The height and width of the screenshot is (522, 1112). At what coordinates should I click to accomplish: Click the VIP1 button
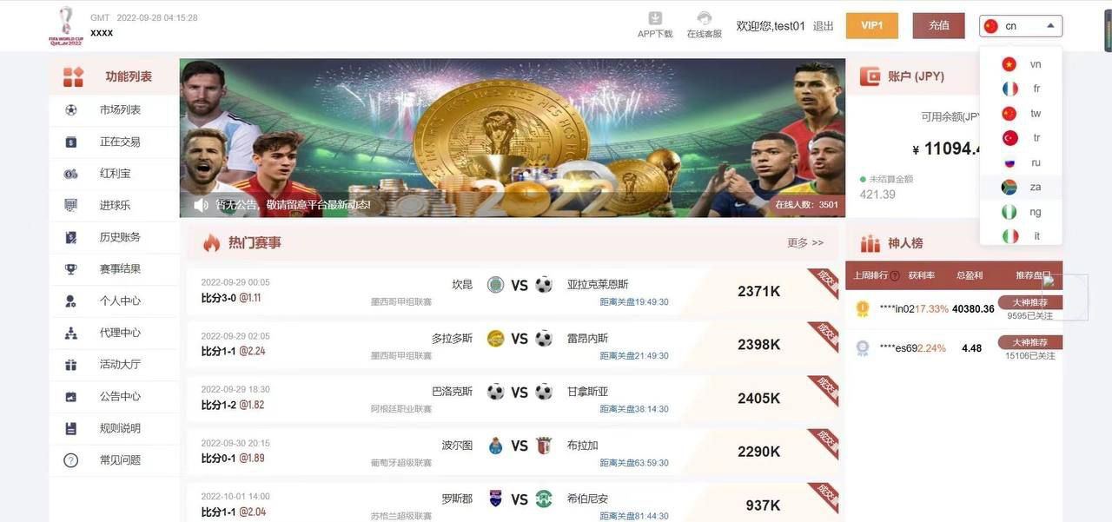[872, 25]
